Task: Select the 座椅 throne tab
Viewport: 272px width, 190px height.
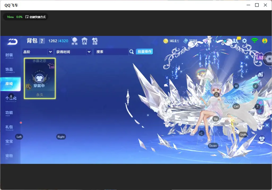Action: pos(10,84)
